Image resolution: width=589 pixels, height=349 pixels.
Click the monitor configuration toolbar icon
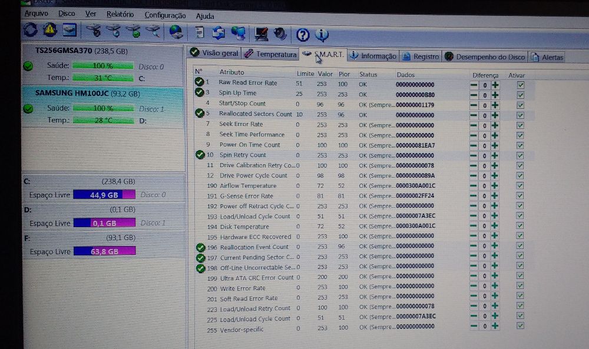pyautogui.click(x=261, y=34)
